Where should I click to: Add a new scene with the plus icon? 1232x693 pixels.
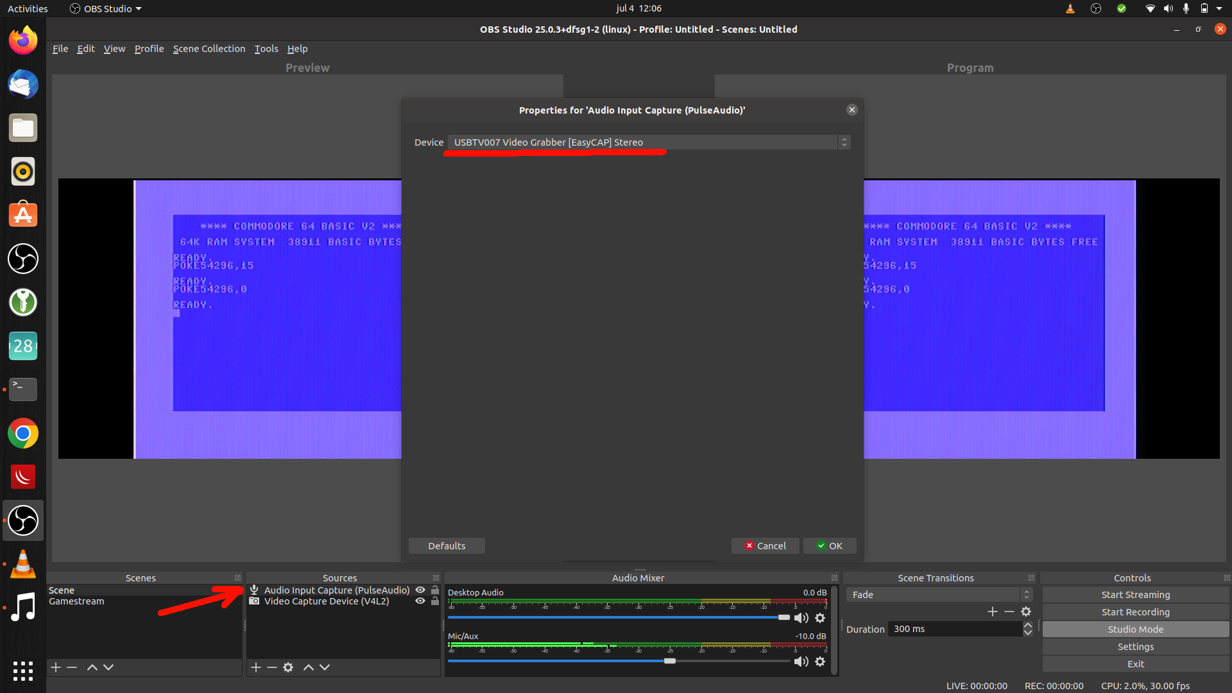point(56,667)
